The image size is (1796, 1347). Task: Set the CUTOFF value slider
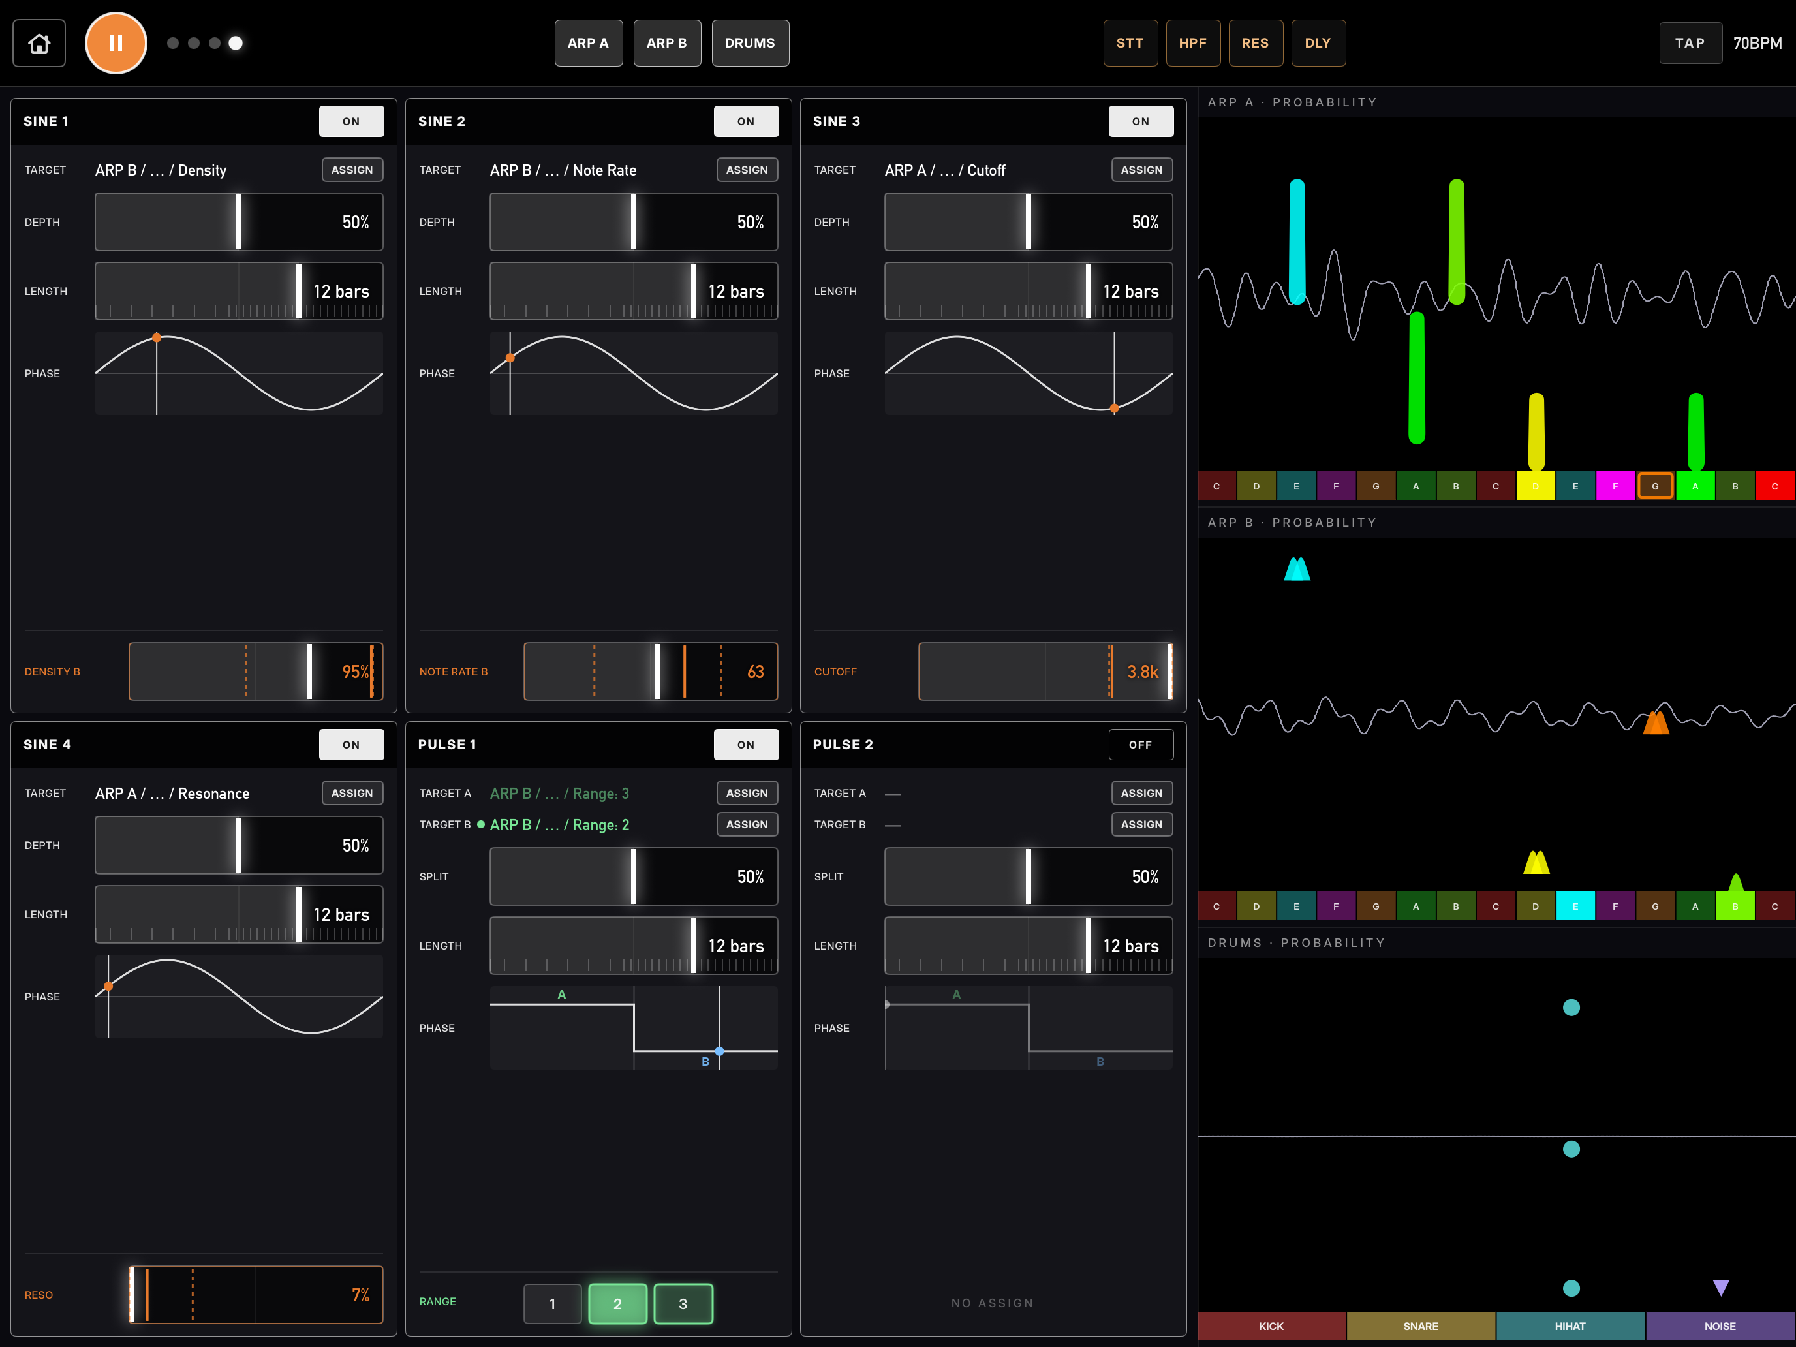[1045, 672]
